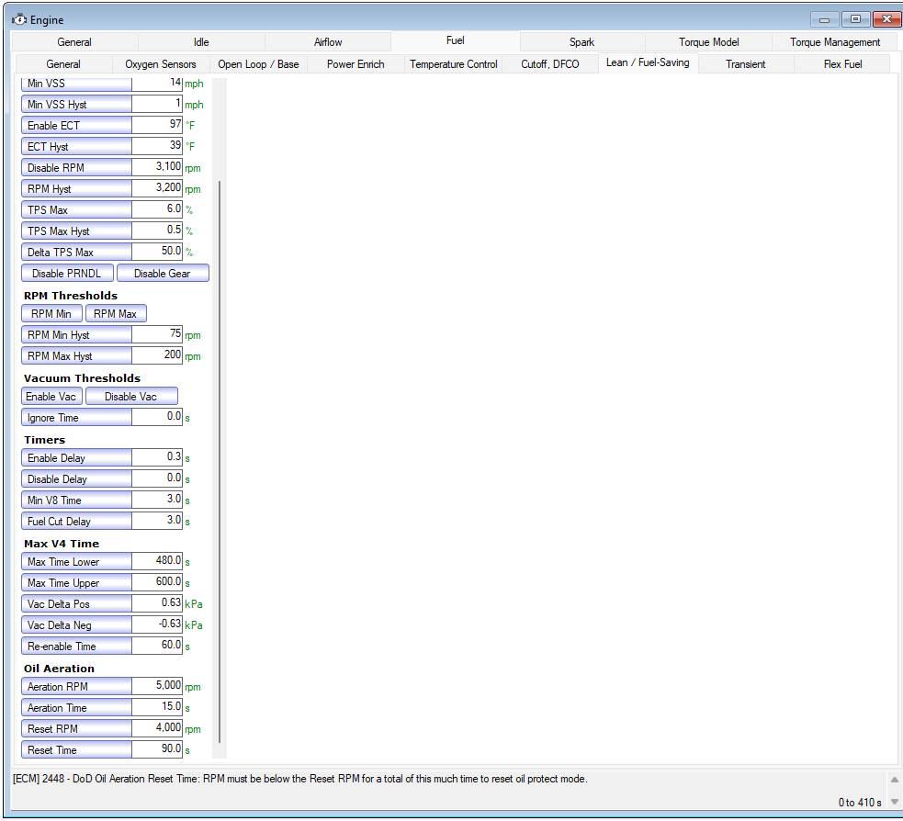Open the Power Enrich sub-tab
The height and width of the screenshot is (821, 903).
point(356,64)
